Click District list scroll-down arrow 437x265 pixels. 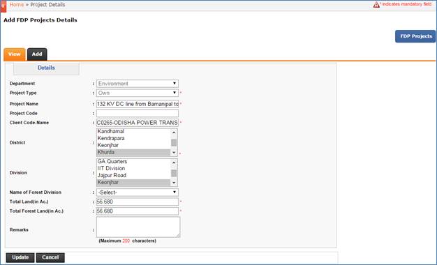pyautogui.click(x=174, y=153)
